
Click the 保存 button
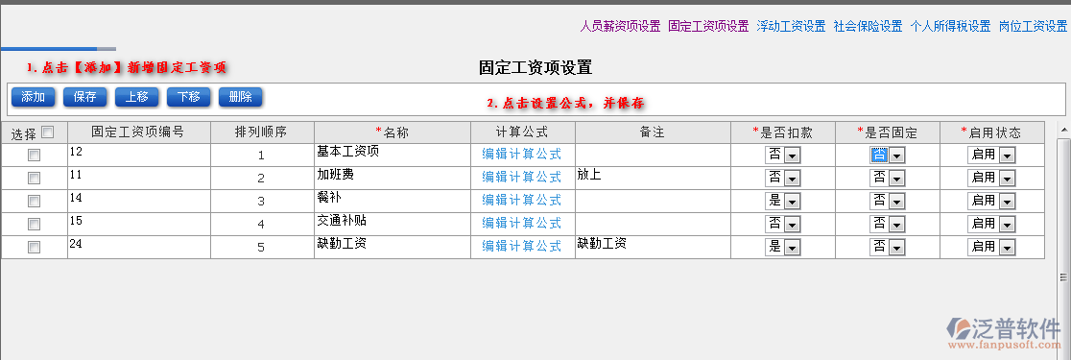(84, 97)
